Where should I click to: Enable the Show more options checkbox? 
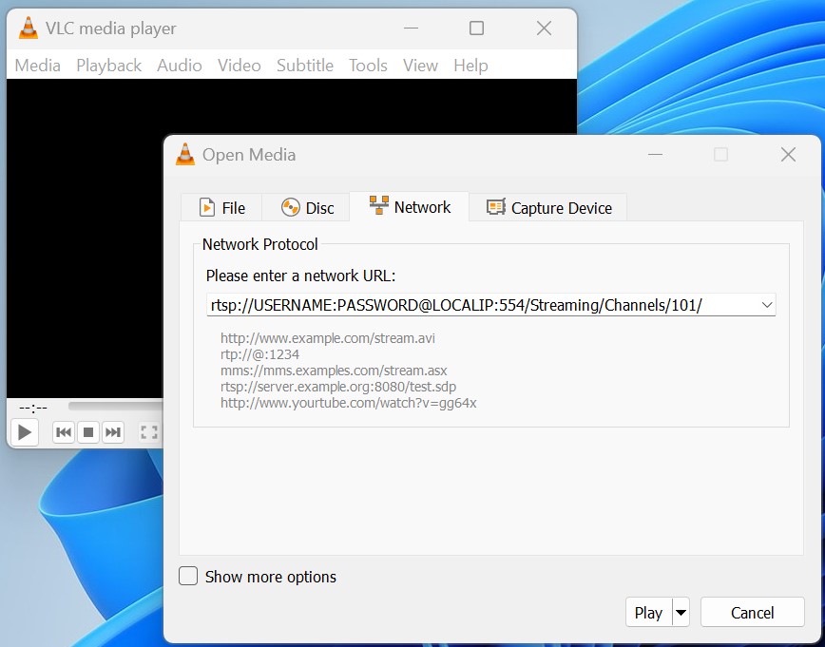[189, 577]
